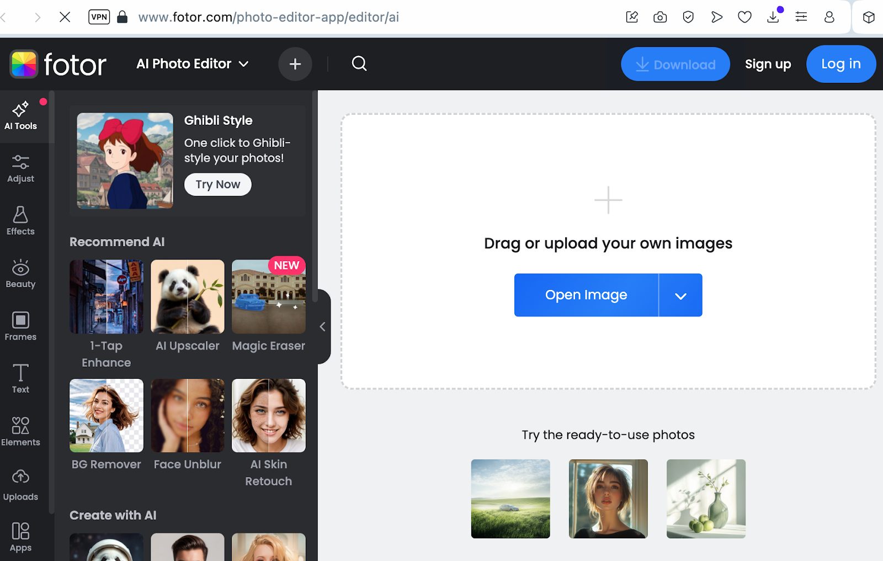Viewport: 883px width, 561px height.
Task: Click the search magnifier icon
Action: [x=359, y=63]
